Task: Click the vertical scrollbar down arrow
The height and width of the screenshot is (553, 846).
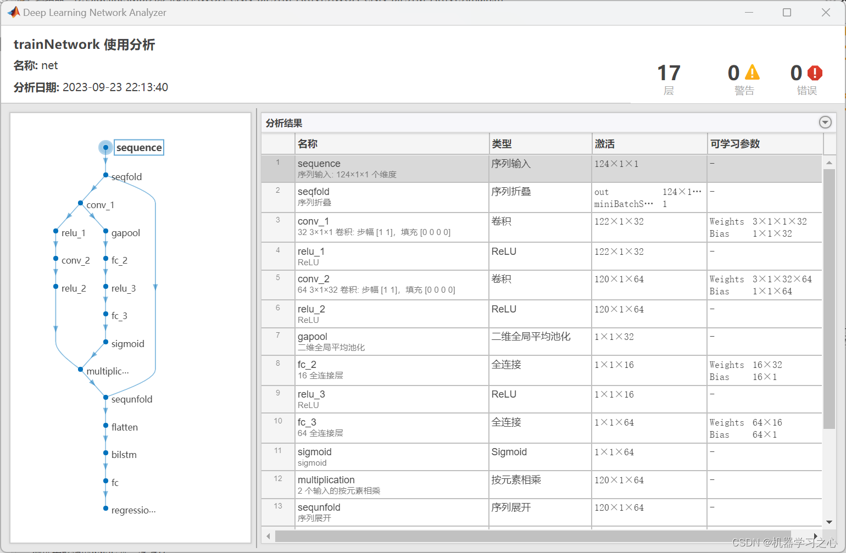Action: (x=830, y=522)
